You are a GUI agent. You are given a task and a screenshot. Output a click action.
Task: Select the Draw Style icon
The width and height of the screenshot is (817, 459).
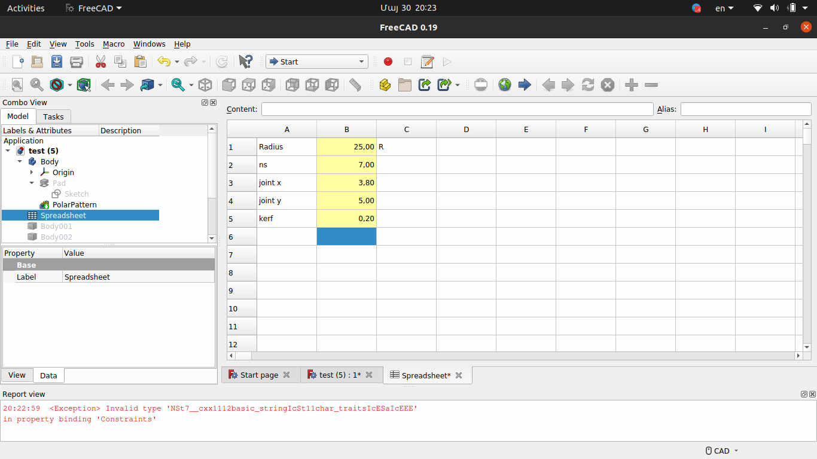coord(57,85)
